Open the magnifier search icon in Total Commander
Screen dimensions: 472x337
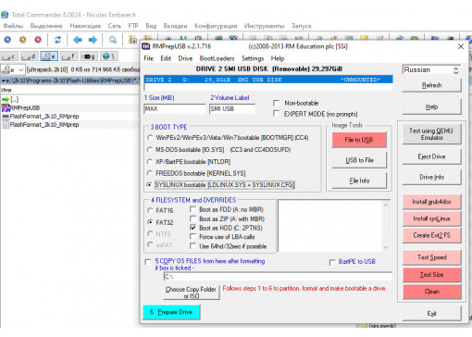[113, 40]
